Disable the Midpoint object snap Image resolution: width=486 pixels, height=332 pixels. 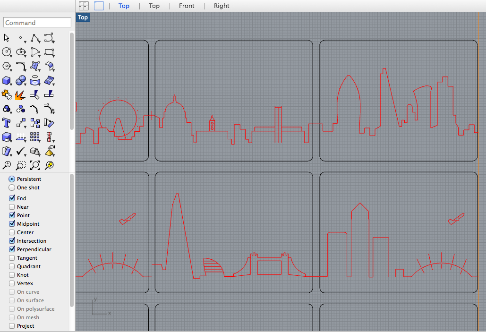tap(12, 224)
